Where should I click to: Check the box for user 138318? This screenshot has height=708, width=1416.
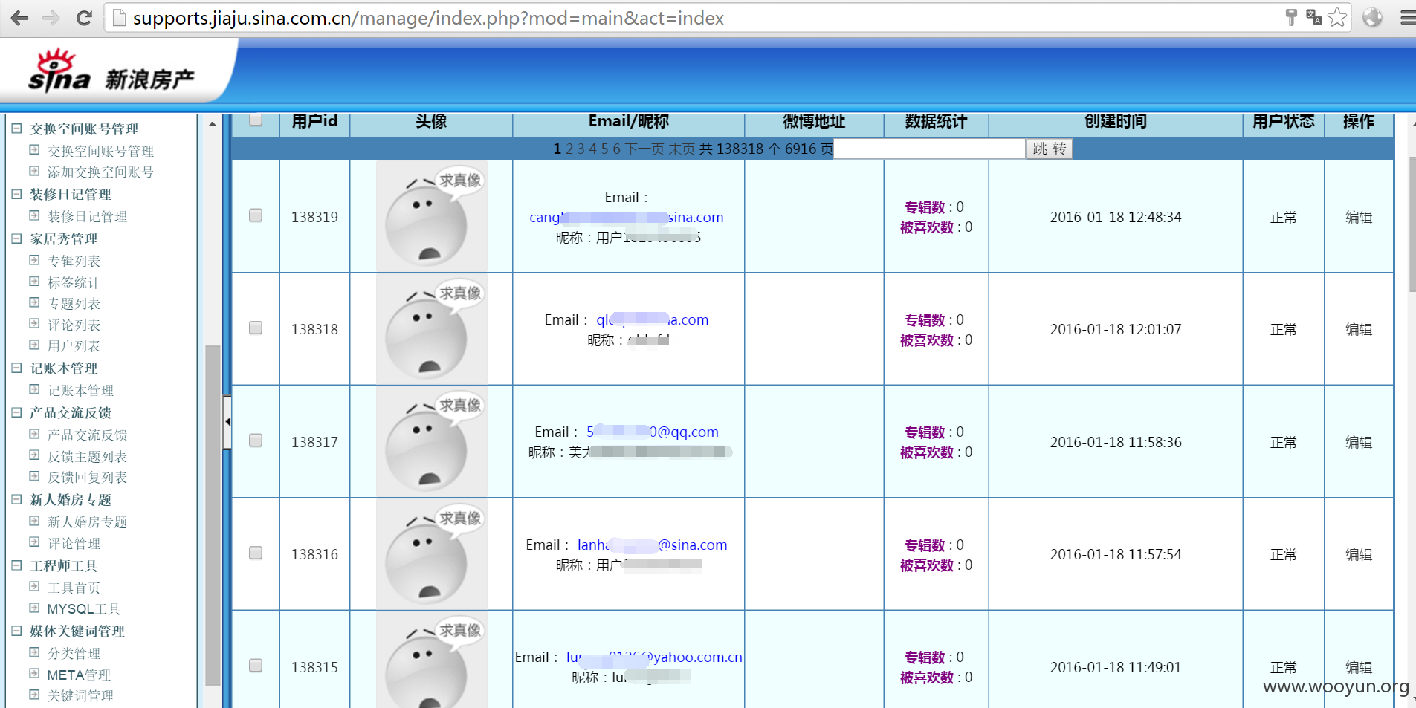(256, 328)
